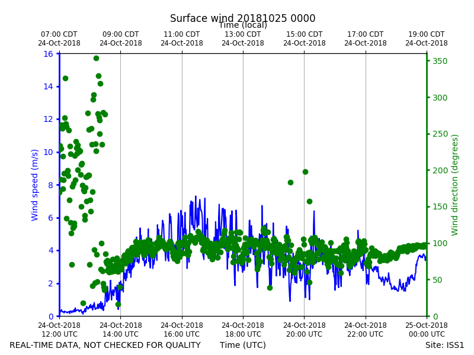Click the '13:00 CDT' top tick label
This screenshot has width=474, height=355.
coord(243,34)
